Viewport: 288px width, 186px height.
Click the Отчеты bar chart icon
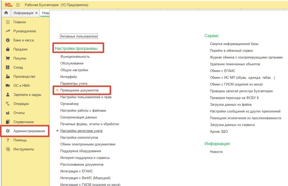click(8, 113)
